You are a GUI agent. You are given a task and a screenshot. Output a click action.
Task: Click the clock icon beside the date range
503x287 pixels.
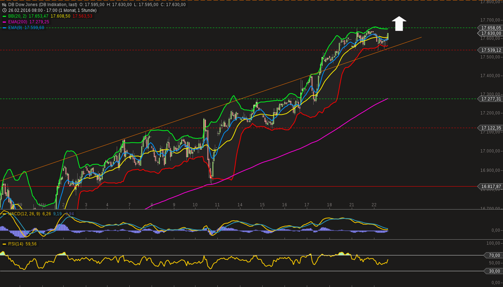4,10
